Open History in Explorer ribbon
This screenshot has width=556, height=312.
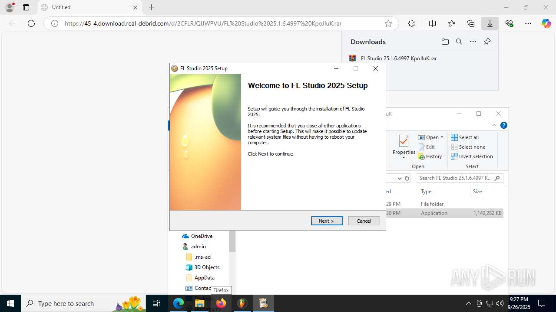(430, 156)
